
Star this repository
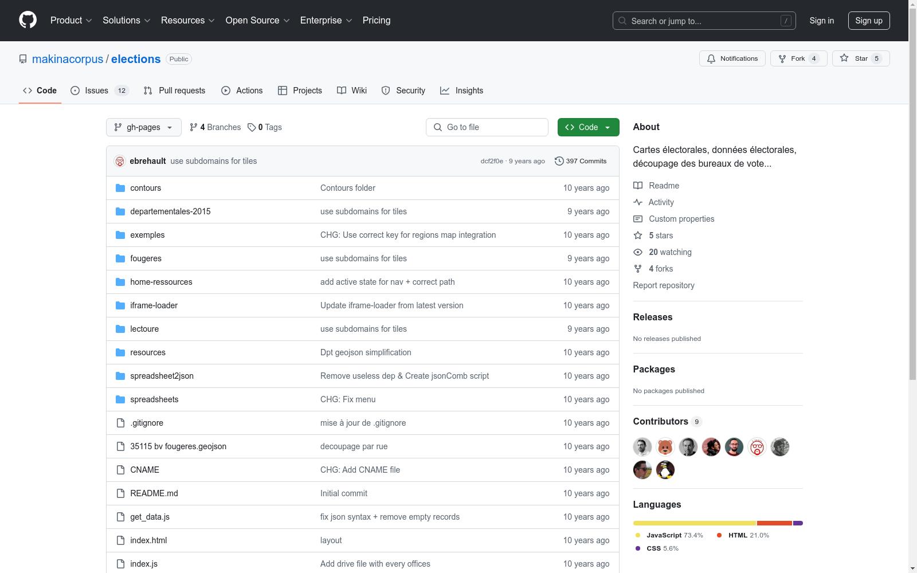tap(861, 58)
